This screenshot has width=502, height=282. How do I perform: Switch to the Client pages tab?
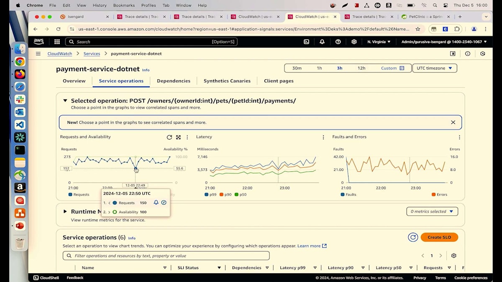(279, 81)
